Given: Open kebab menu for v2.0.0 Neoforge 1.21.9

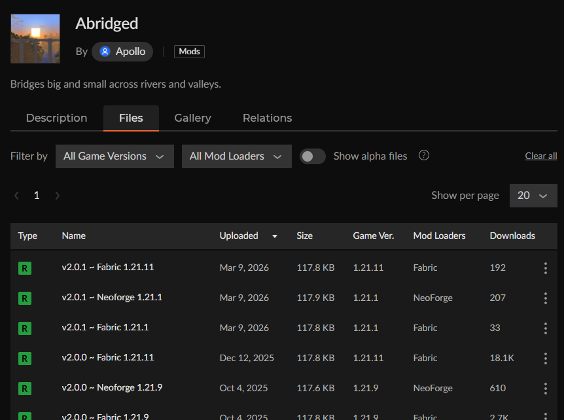Looking at the screenshot, I should [x=545, y=389].
